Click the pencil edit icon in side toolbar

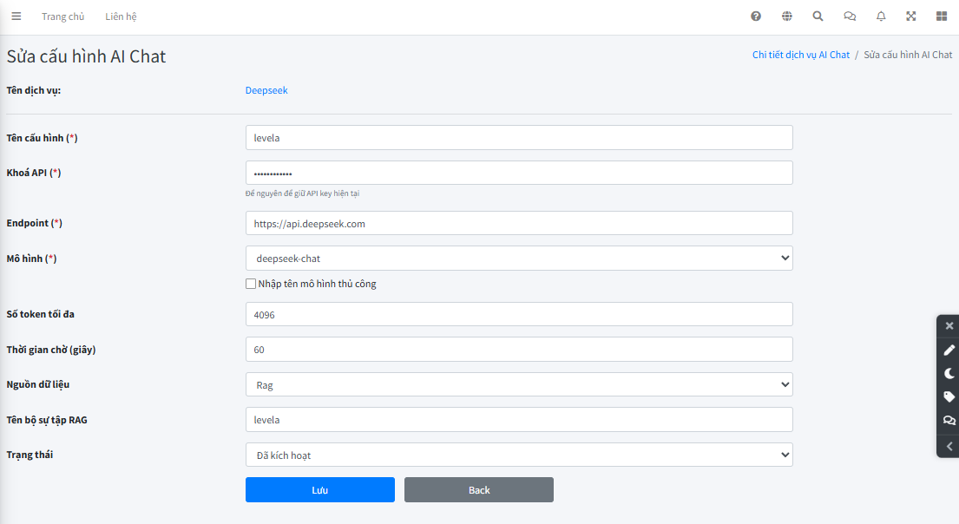[949, 350]
